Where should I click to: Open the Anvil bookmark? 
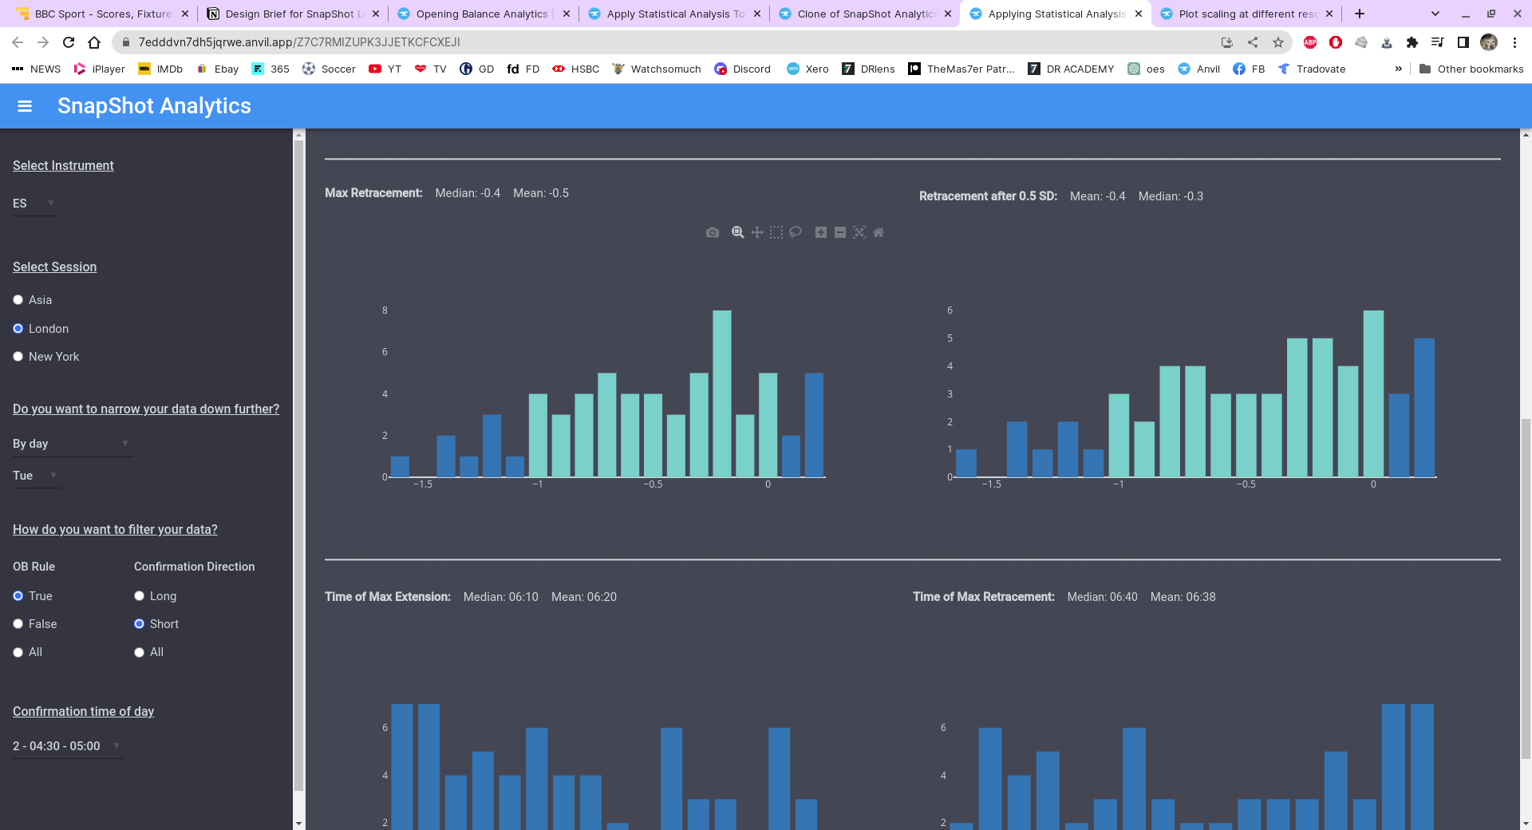coord(1199,69)
